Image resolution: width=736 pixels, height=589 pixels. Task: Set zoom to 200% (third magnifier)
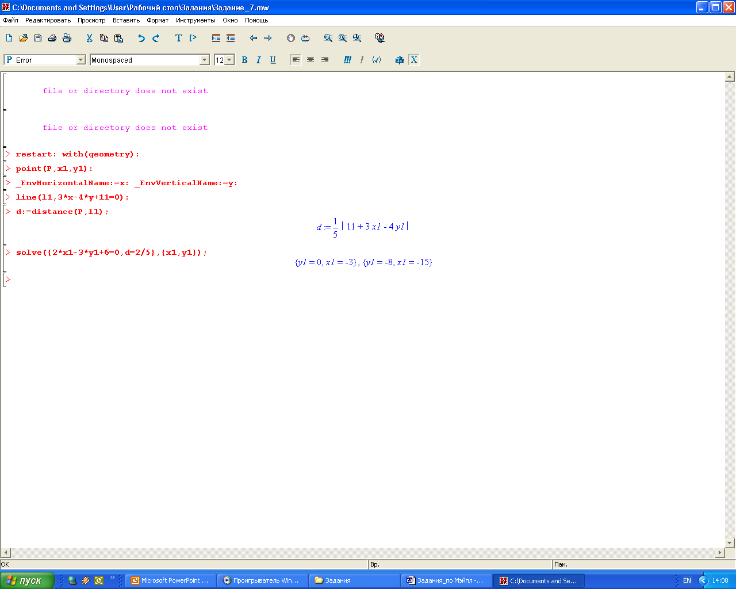(x=357, y=38)
